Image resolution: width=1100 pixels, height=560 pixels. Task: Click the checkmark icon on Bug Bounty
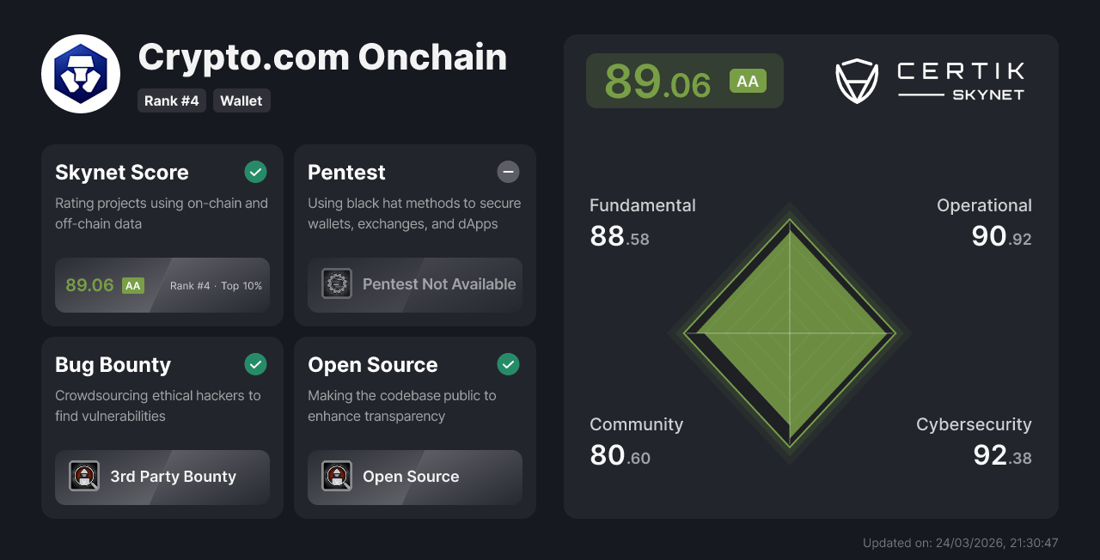pyautogui.click(x=255, y=364)
